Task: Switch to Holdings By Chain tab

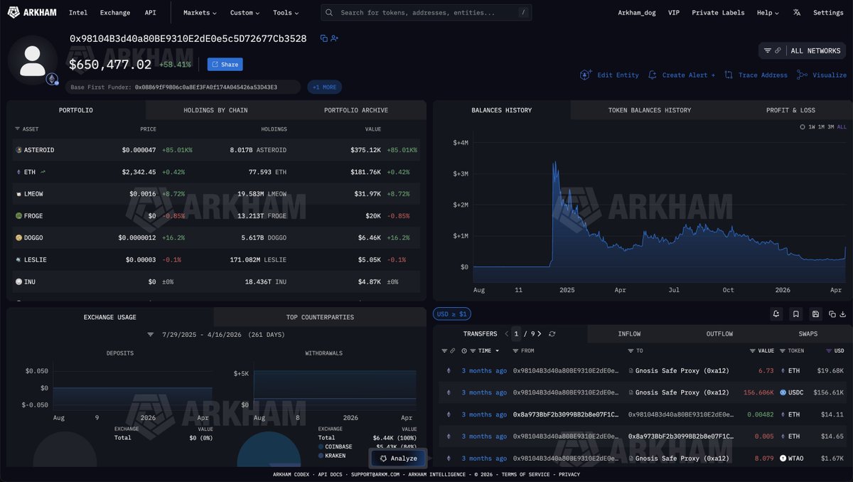Action: coord(215,110)
